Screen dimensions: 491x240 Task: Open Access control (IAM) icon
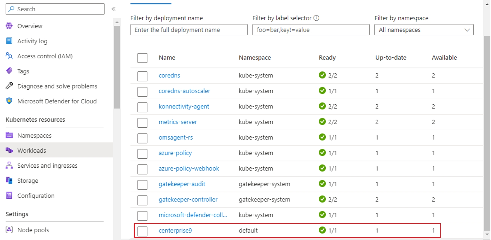[x=9, y=56]
